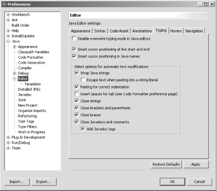Select the Team label in tree
This screenshot has height=191, width=217.
(16, 148)
